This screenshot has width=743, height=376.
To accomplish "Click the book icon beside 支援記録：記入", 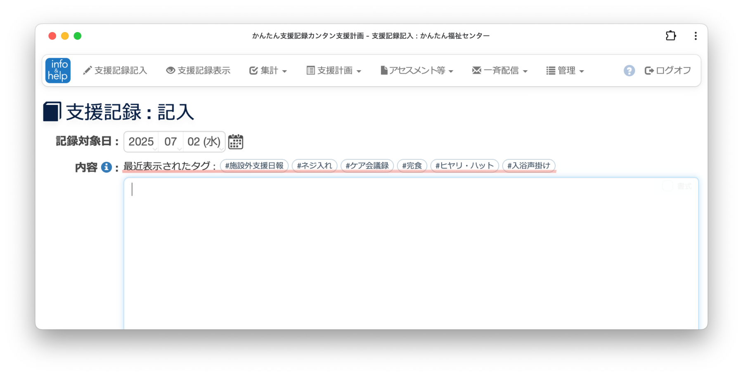I will [52, 111].
